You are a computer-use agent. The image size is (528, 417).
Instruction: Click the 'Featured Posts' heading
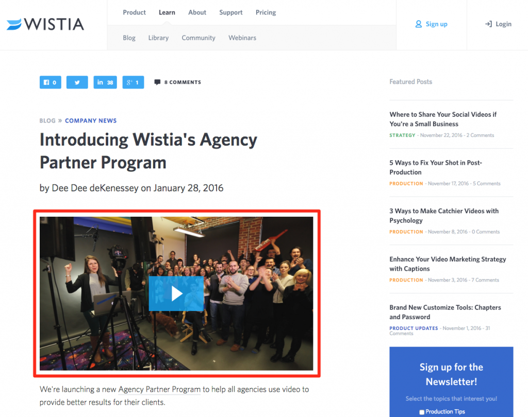pos(411,82)
